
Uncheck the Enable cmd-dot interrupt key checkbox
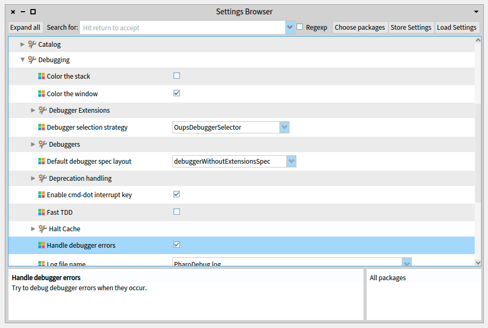[177, 194]
